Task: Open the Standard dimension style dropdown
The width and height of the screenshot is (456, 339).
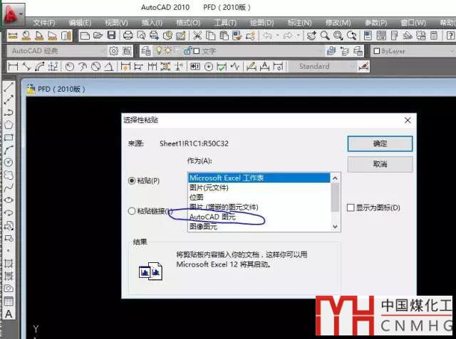Action: tap(323, 66)
